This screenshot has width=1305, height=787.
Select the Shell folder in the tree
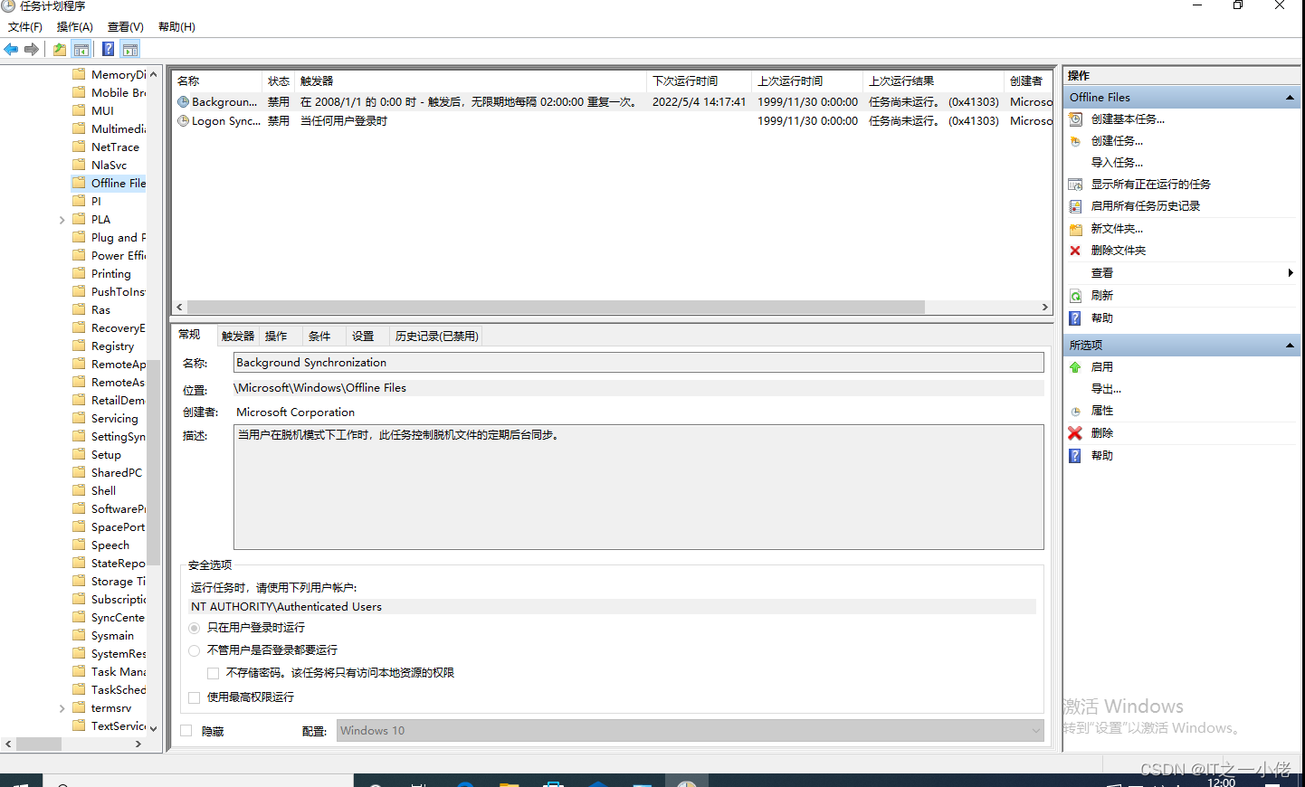click(103, 491)
